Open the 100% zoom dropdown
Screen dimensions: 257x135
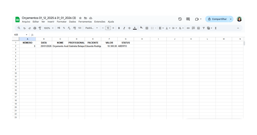click(x=49, y=28)
